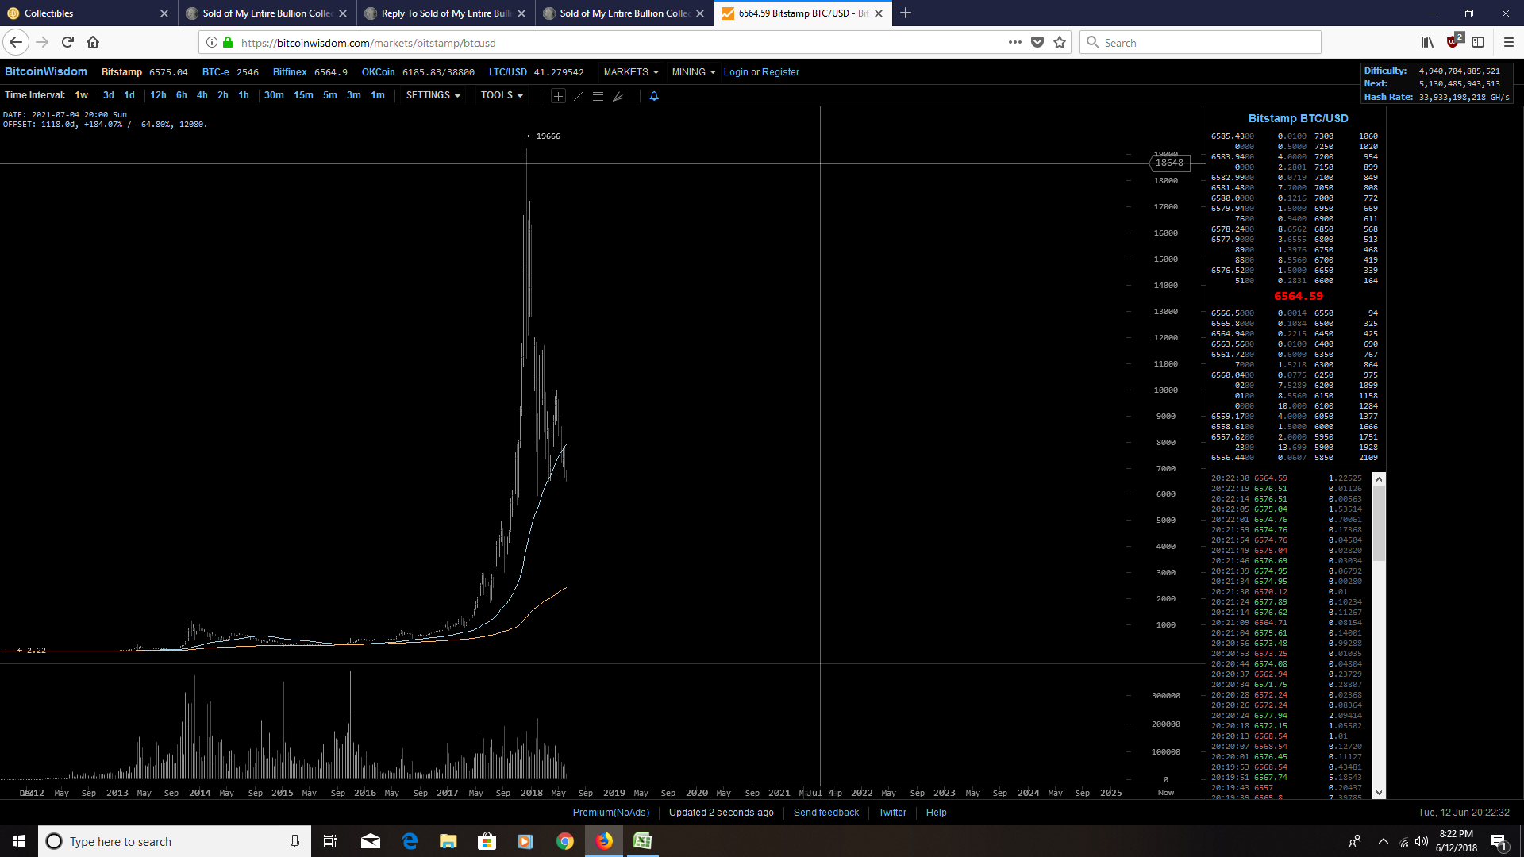Toggle Firefox sidebar icon
The width and height of the screenshot is (1524, 857).
point(1478,42)
